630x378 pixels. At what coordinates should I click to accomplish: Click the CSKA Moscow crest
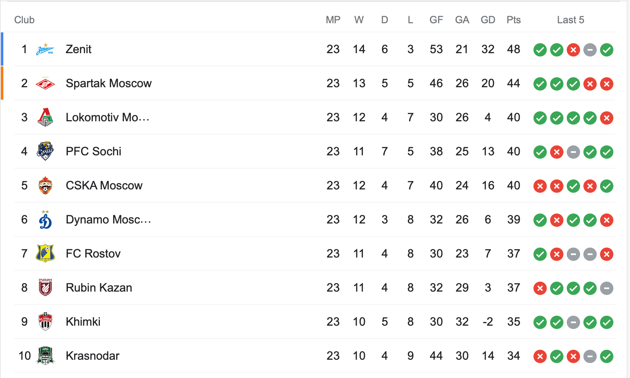[x=46, y=186]
